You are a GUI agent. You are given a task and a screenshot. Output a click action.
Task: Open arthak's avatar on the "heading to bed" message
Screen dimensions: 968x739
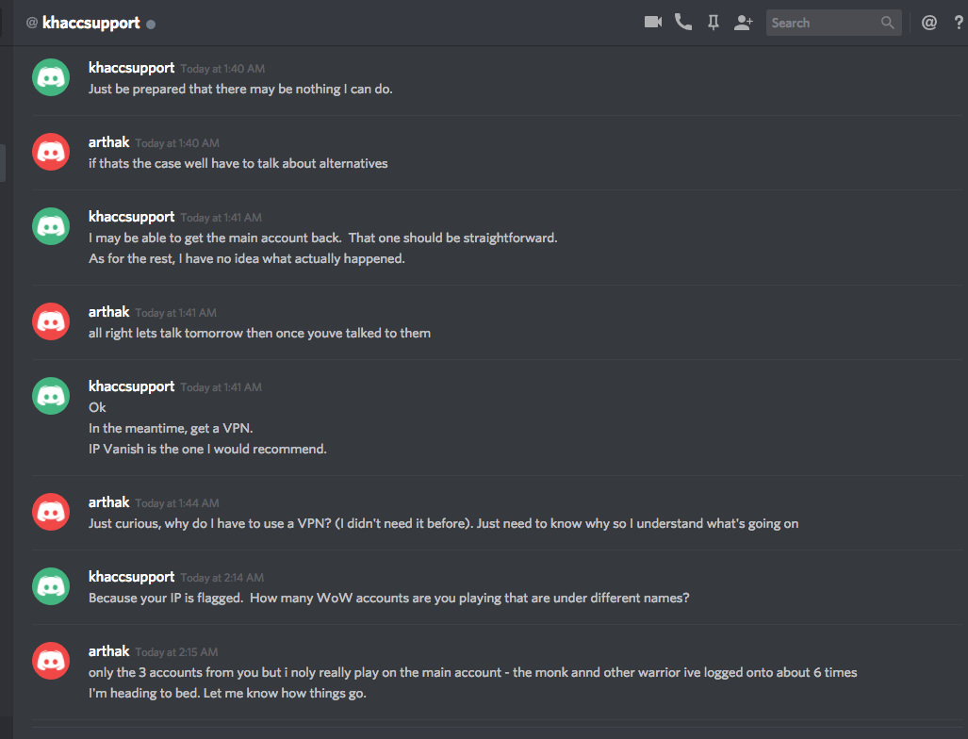[x=51, y=661]
